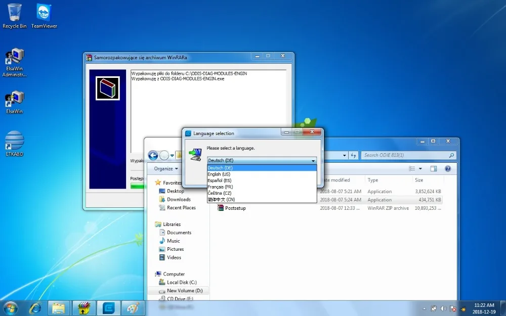506x316 pixels.
Task: Switch to the WinRAR taskbar button
Action: 84,308
